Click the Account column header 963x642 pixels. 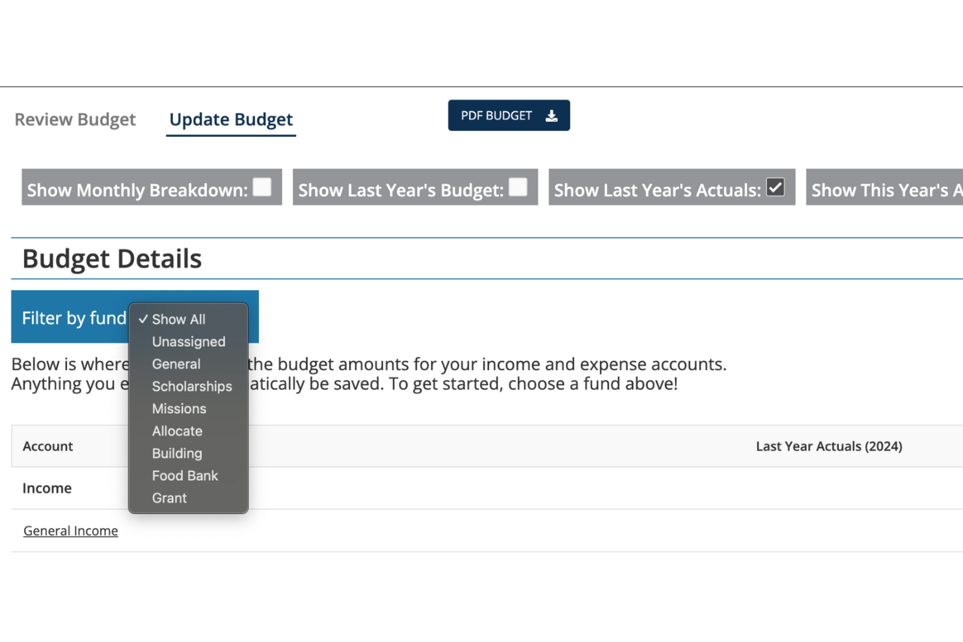pos(47,446)
